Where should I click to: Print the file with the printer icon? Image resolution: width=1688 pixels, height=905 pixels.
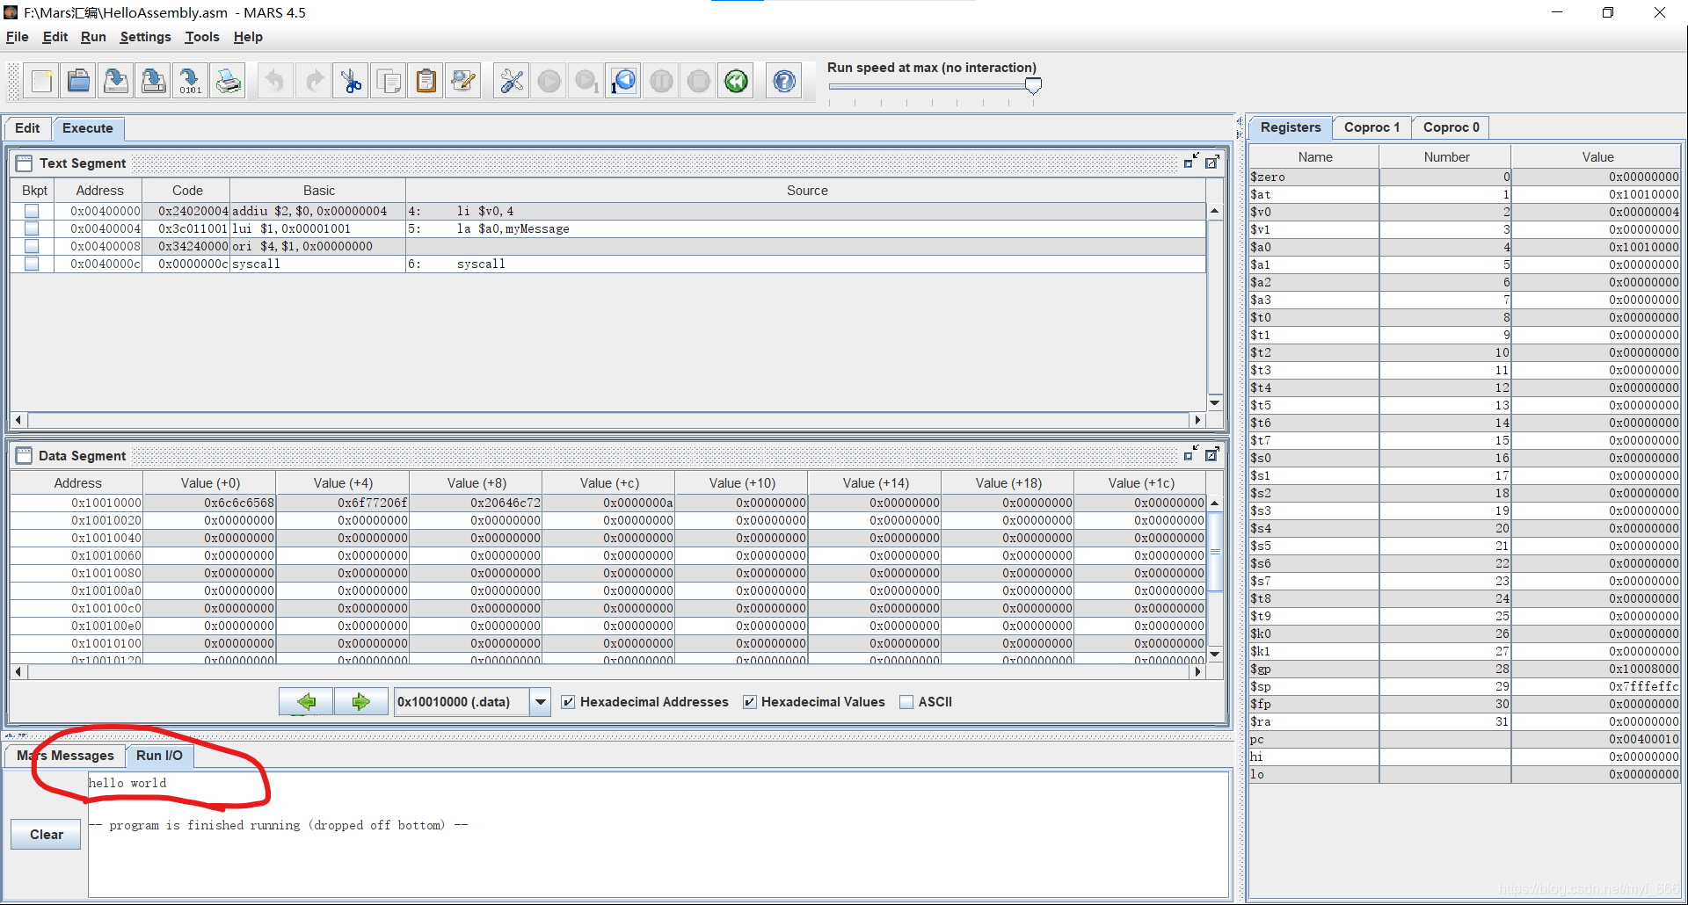[x=228, y=82]
